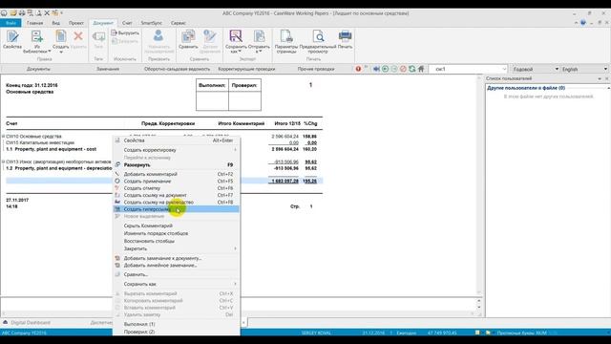This screenshot has width=611, height=344.
Task: Open the Проект ribbon tab
Action: click(x=76, y=23)
